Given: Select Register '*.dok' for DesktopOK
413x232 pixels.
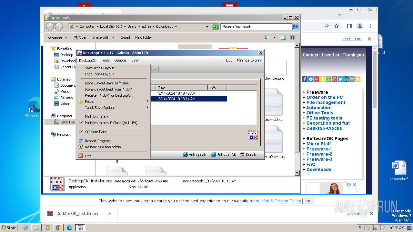Looking at the screenshot, I should coord(109,95).
